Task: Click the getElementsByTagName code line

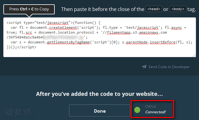Action: coord(101,42)
